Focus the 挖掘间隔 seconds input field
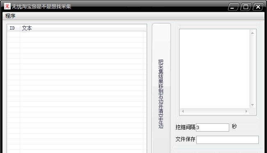The height and width of the screenshot is (153, 267). click(212, 128)
